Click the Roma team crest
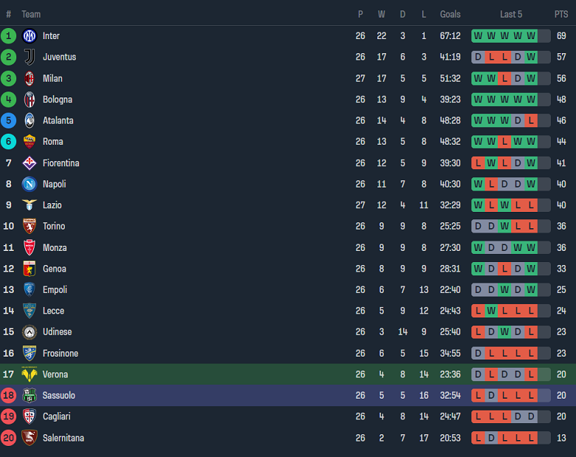 point(30,142)
